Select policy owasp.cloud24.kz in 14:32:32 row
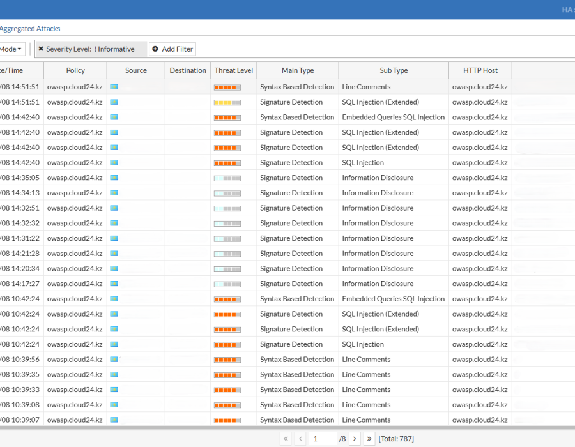 click(75, 223)
